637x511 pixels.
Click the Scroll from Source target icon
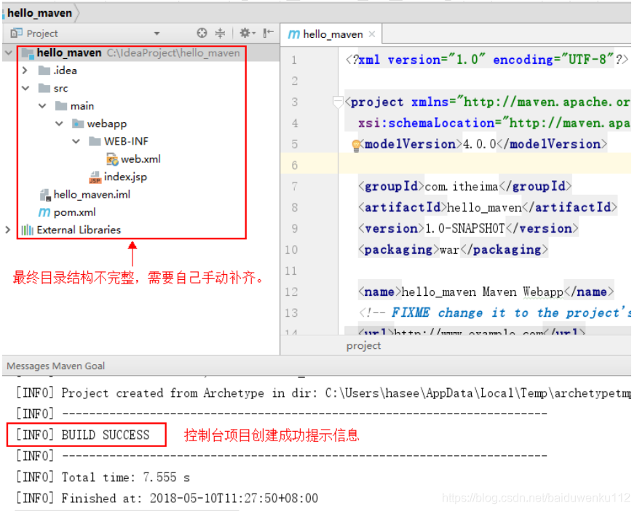click(x=202, y=33)
